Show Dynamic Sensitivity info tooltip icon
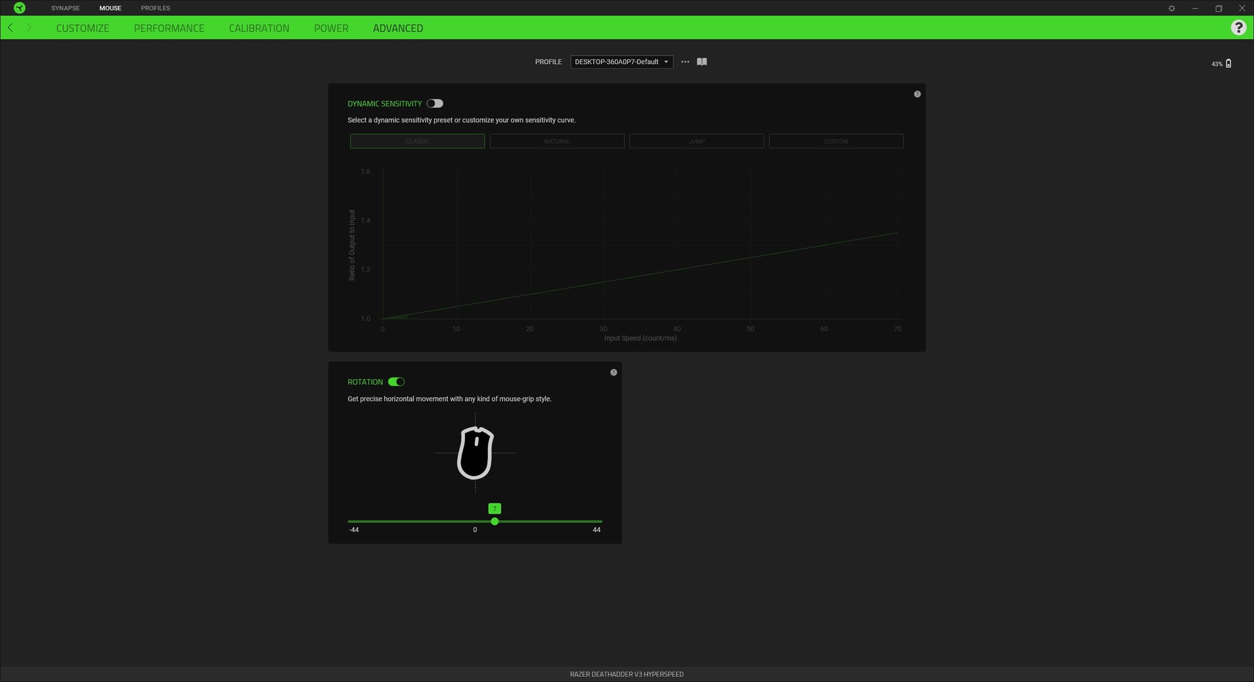This screenshot has width=1254, height=682. pos(917,94)
